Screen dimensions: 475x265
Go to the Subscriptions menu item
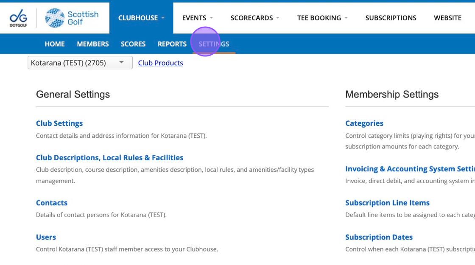(391, 18)
